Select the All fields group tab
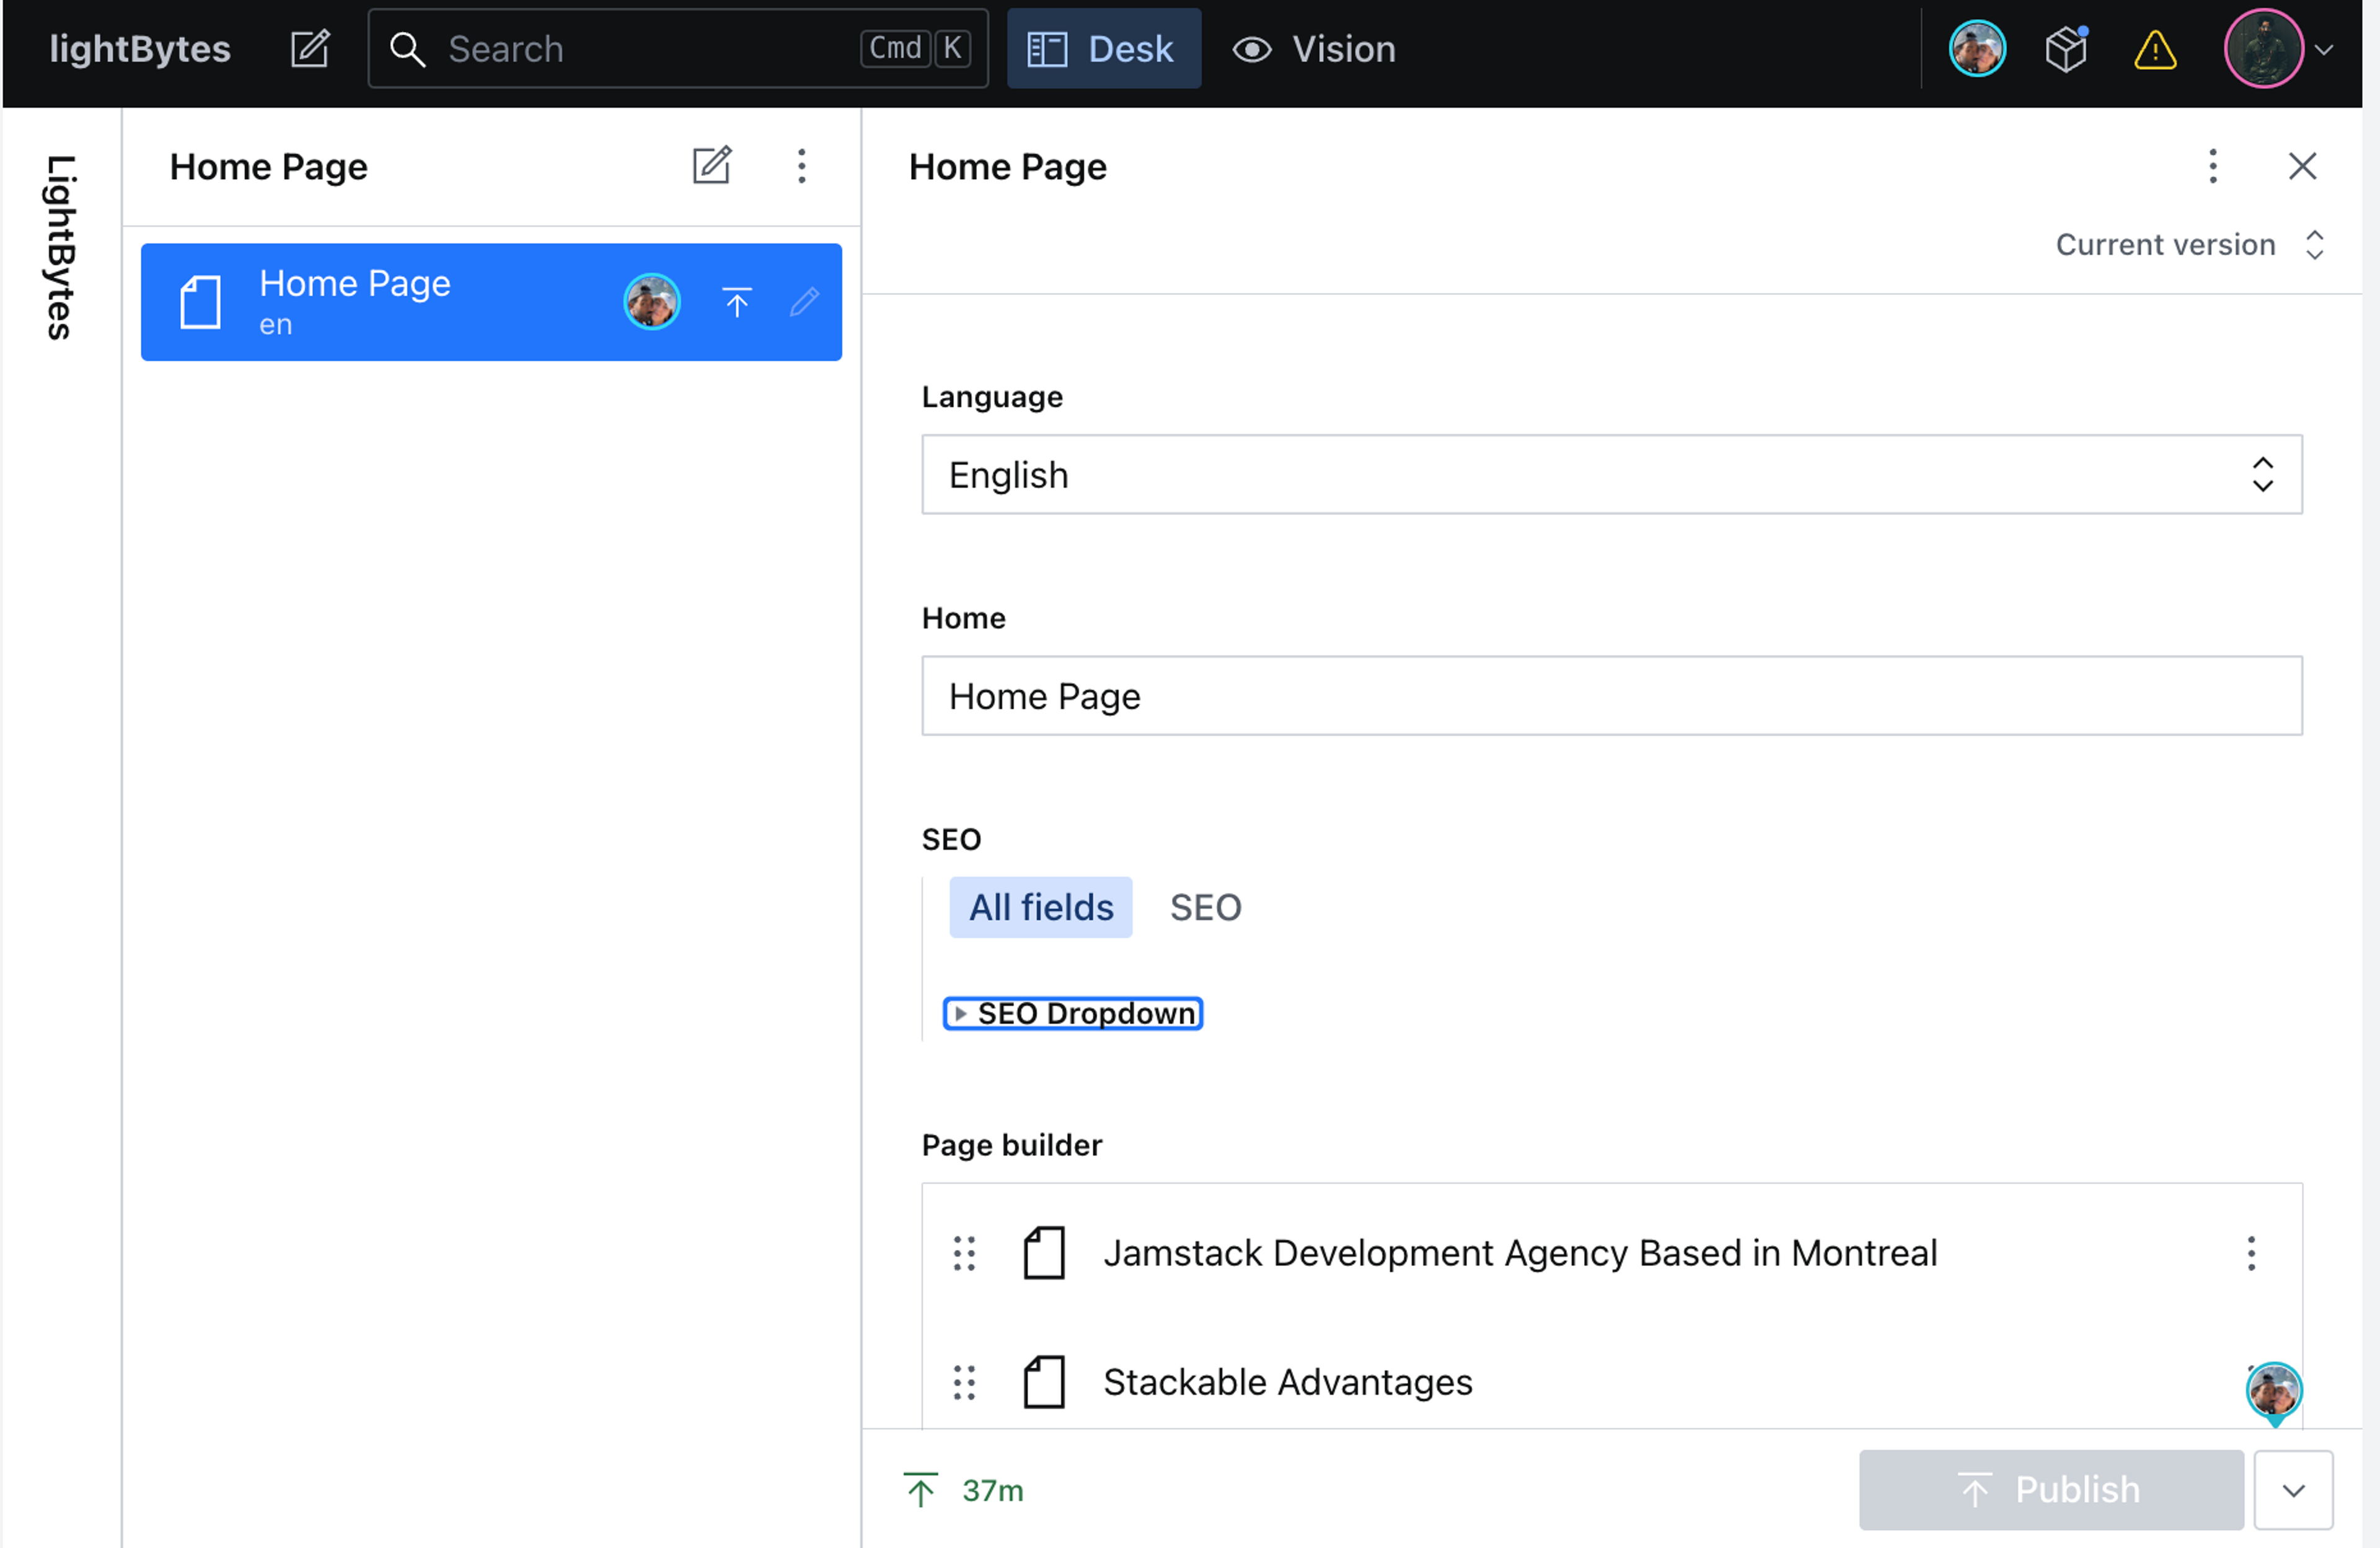The image size is (2380, 1548). 1040,907
